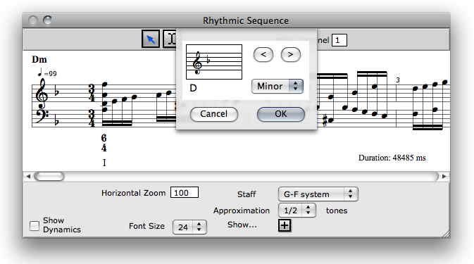Image resolution: width=474 pixels, height=264 pixels.
Task: Open the Minor mode dropdown
Action: [277, 87]
